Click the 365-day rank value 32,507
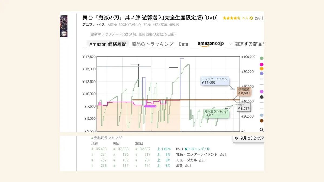 (145, 149)
